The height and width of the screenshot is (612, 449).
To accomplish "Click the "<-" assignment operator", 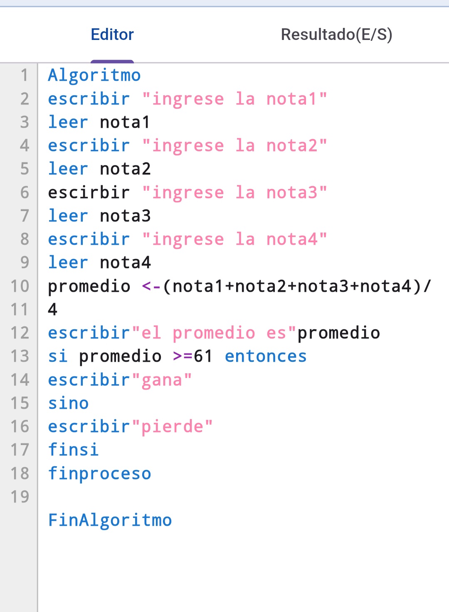I will point(151,286).
